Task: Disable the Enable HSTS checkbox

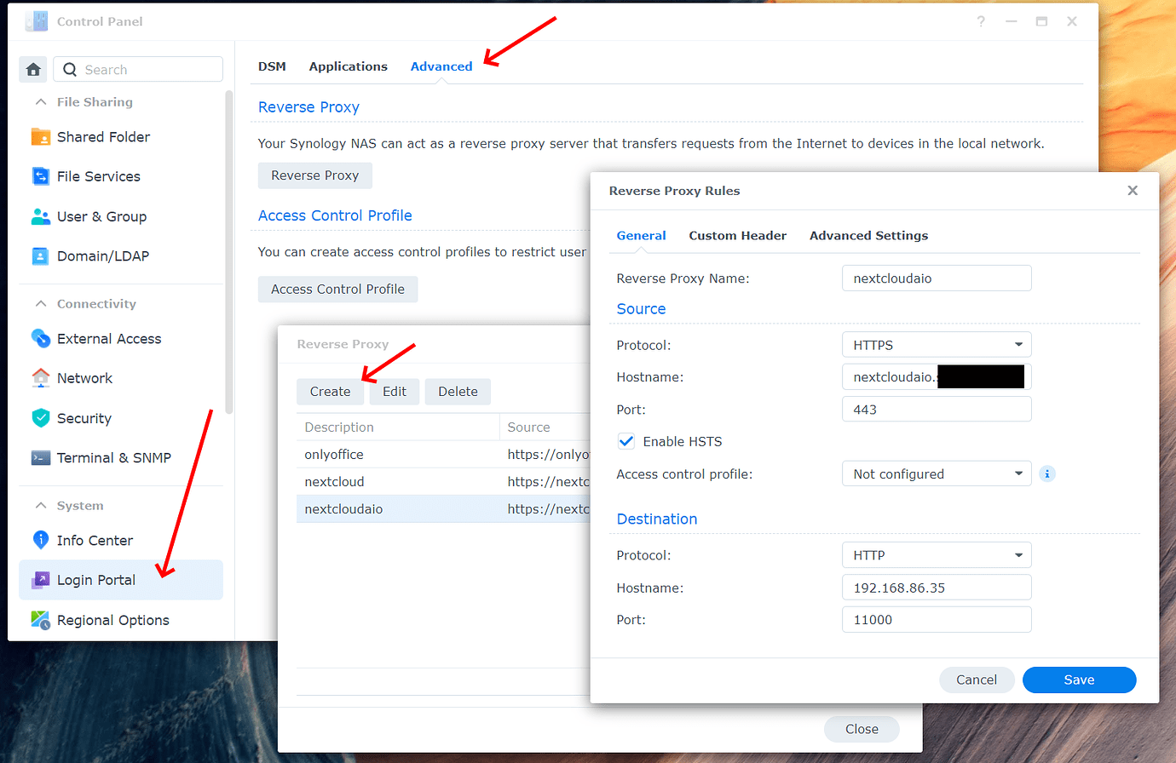Action: coord(626,441)
